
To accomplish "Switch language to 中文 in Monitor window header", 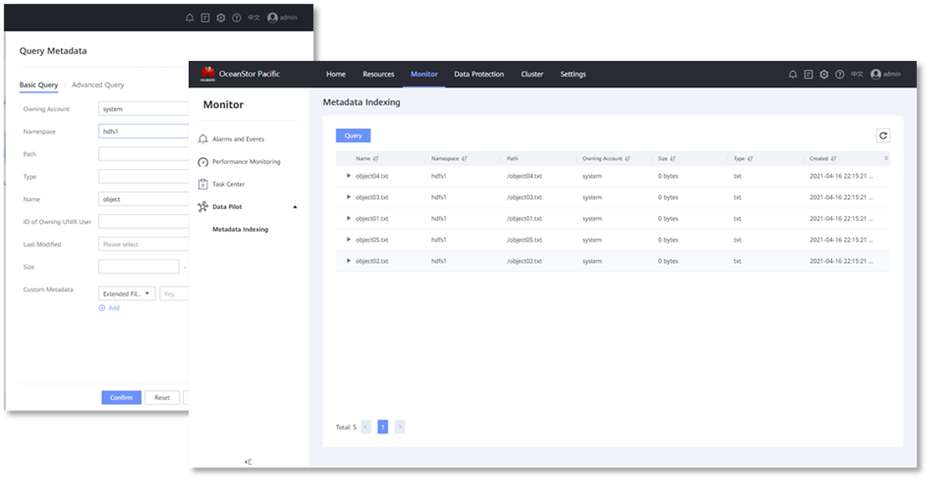I will pyautogui.click(x=856, y=74).
